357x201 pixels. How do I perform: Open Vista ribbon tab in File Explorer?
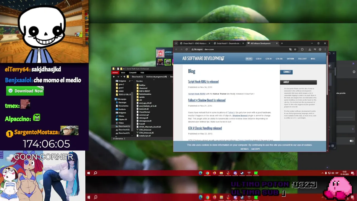(x=142, y=73)
